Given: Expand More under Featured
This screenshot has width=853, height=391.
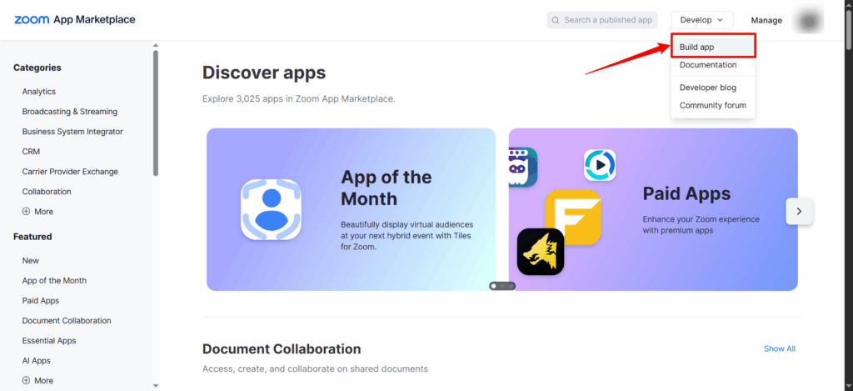Looking at the screenshot, I should point(37,381).
